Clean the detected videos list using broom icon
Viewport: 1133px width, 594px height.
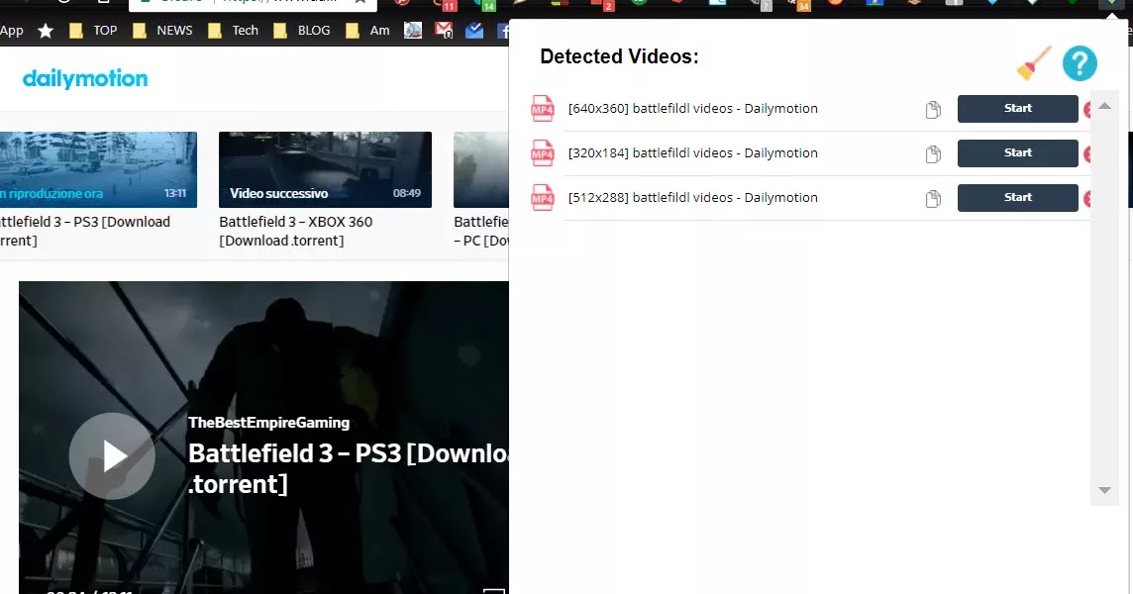[1032, 62]
